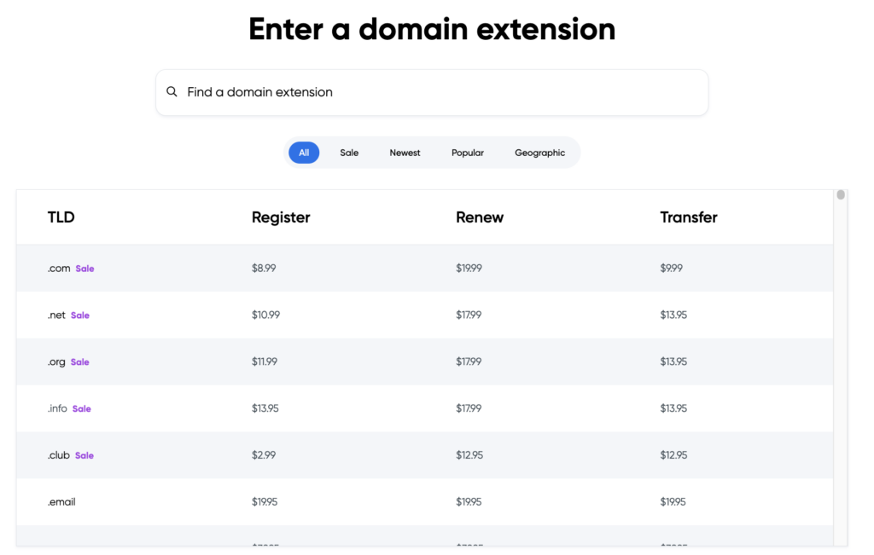Click the magnifying glass search icon

tap(172, 91)
